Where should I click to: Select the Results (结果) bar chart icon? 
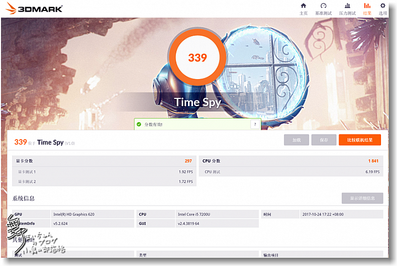point(367,6)
